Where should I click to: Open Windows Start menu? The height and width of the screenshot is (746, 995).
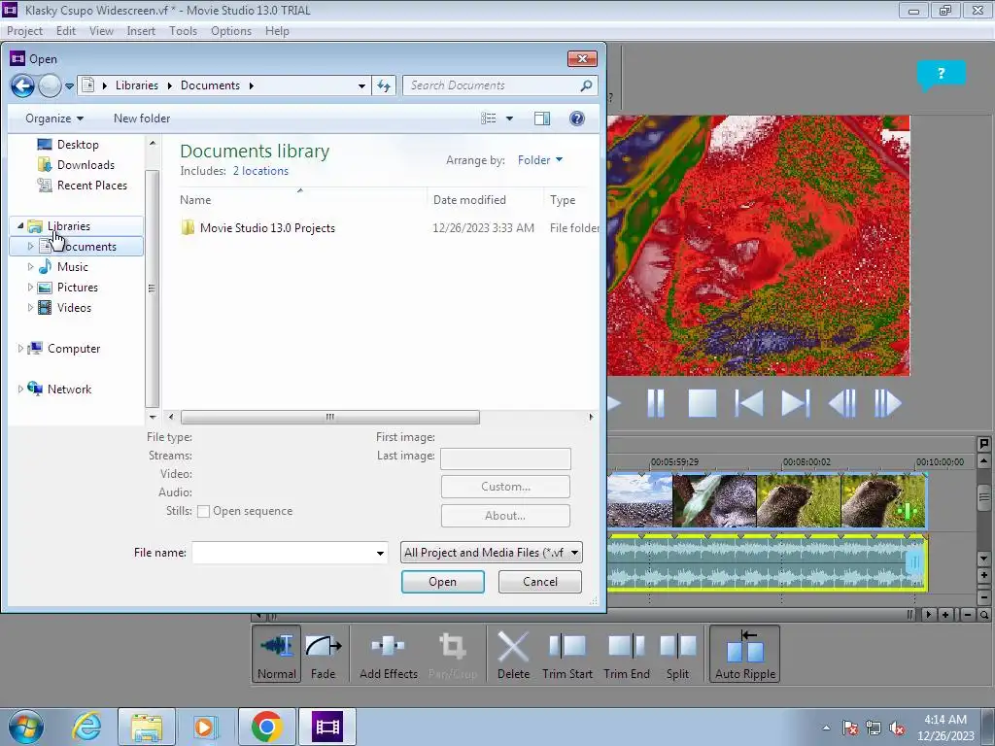point(26,727)
